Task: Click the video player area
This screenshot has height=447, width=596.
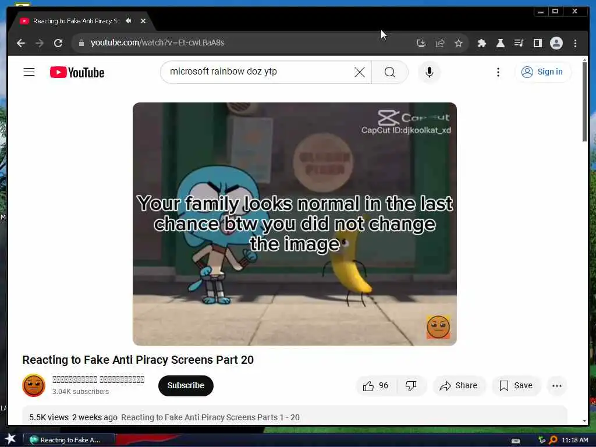Action: point(295,224)
